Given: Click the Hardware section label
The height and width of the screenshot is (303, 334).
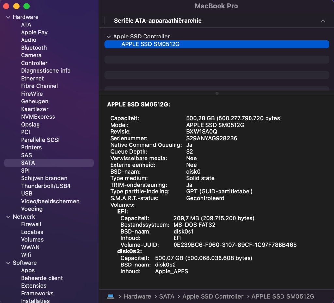Looking at the screenshot, I should pos(25,17).
